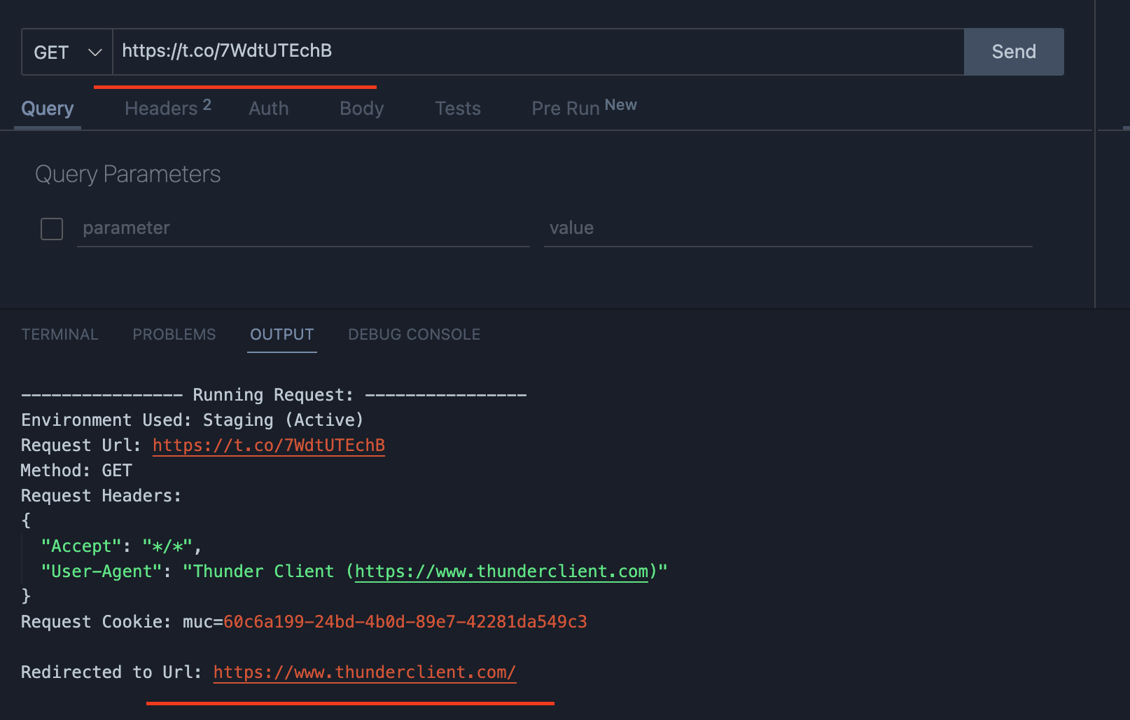
Task: Switch to the Headers tab
Action: pyautogui.click(x=161, y=109)
